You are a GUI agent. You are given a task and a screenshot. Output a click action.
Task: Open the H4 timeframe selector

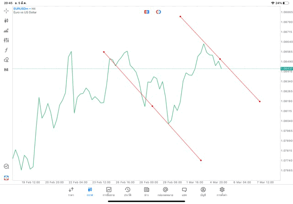click(6, 70)
